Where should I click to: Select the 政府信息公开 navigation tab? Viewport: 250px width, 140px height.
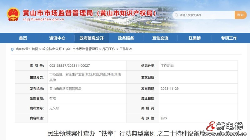(x=92, y=38)
